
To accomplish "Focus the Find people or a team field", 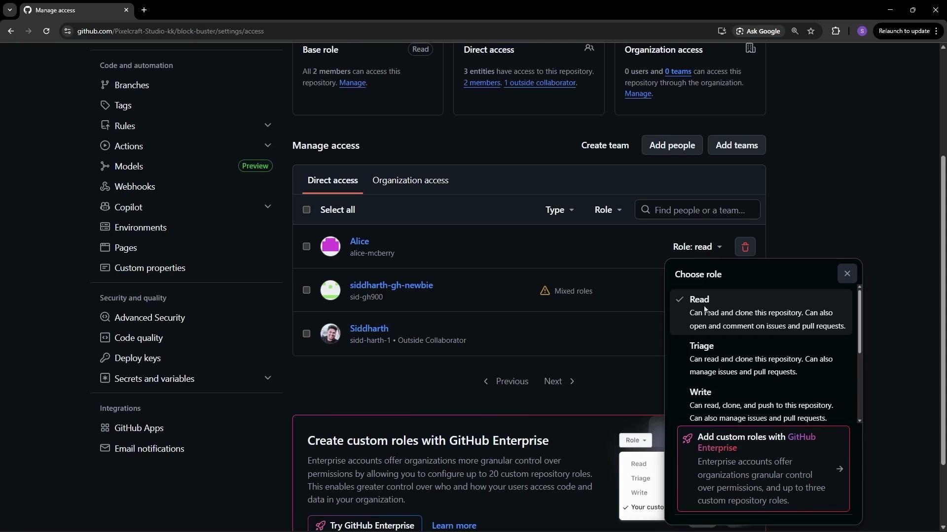I will coord(697,210).
